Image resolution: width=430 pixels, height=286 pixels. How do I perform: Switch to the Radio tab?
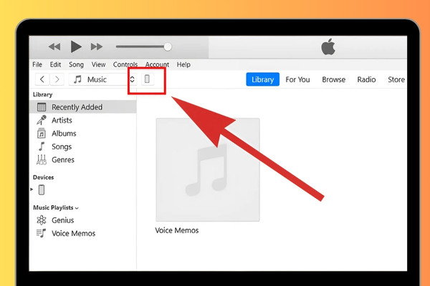[x=366, y=79]
